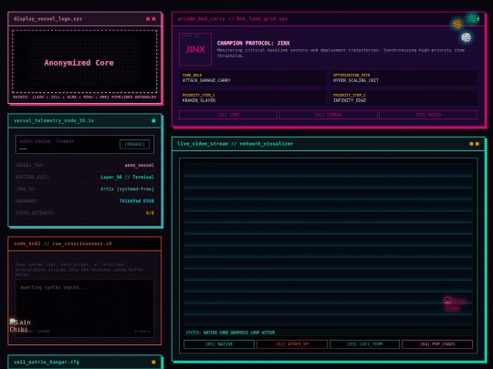Click the vall_matrix_hangar.cfg panel title
Screen dimensions: 493x369
pos(47,362)
